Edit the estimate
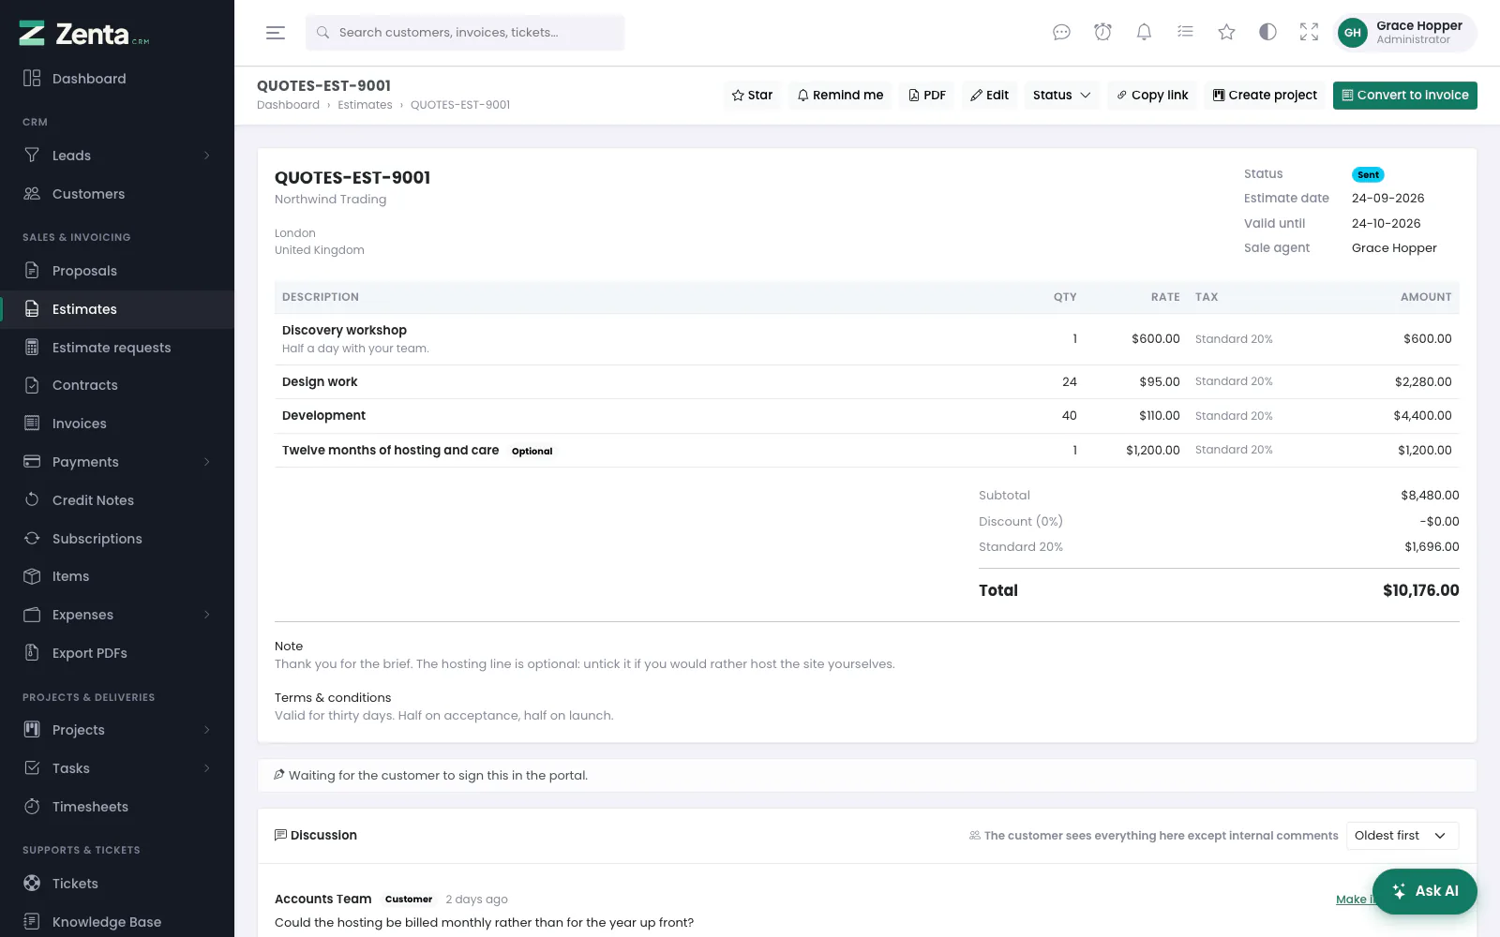Screen dimensions: 1500x937 (x=989, y=96)
